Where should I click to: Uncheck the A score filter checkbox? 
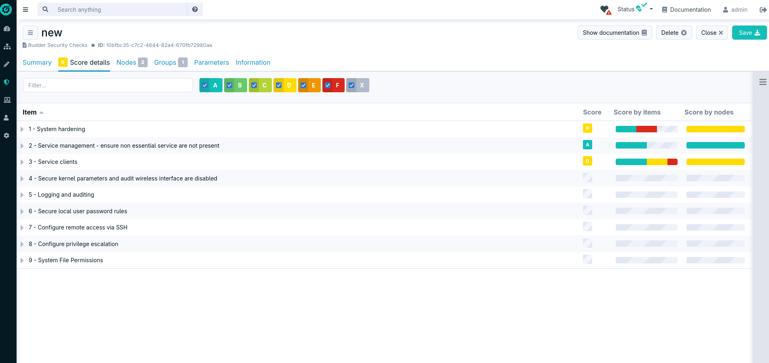tap(205, 85)
